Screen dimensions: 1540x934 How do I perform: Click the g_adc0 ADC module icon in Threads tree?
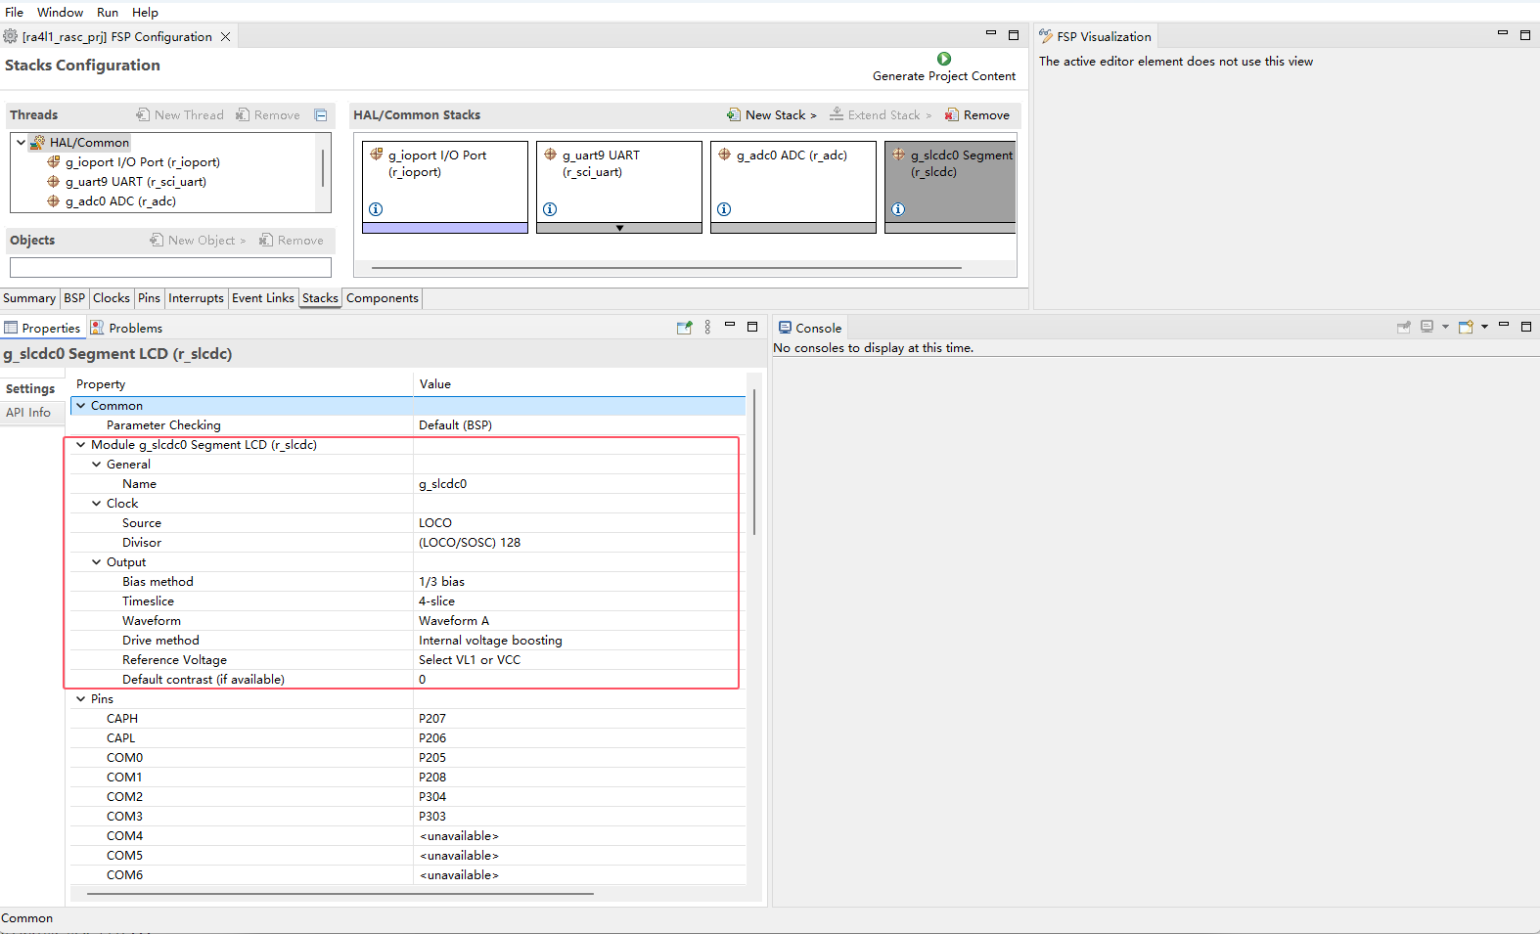coord(54,200)
